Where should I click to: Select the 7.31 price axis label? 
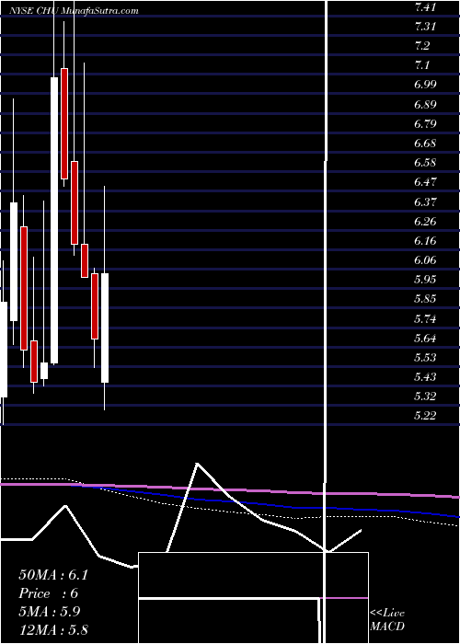click(x=425, y=27)
